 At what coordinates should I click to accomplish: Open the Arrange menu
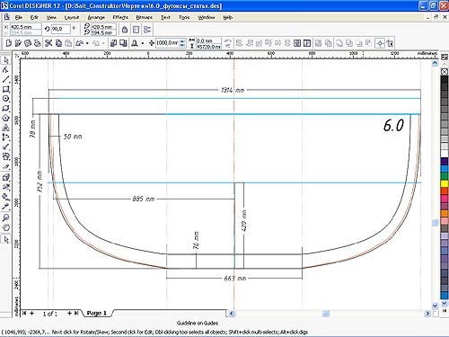click(96, 17)
